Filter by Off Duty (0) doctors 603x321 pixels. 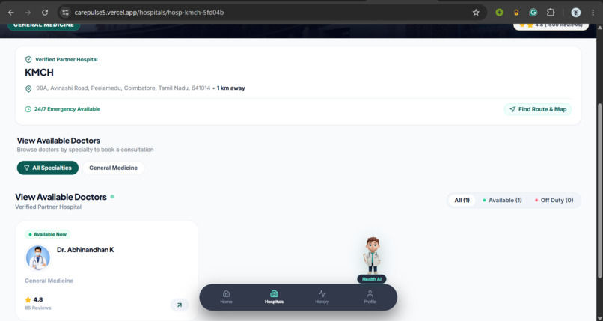pos(554,201)
